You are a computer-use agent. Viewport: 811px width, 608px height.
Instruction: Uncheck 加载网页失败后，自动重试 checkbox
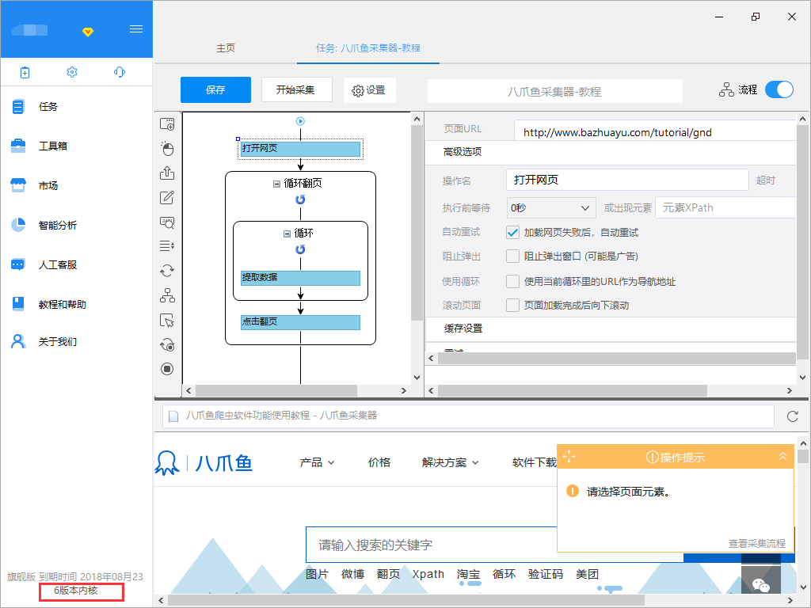coord(512,233)
